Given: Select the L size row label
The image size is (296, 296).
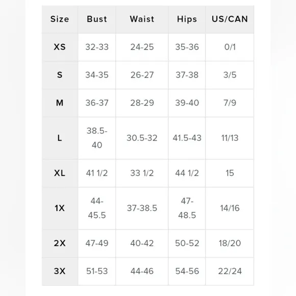Looking at the screenshot, I should (60, 138).
